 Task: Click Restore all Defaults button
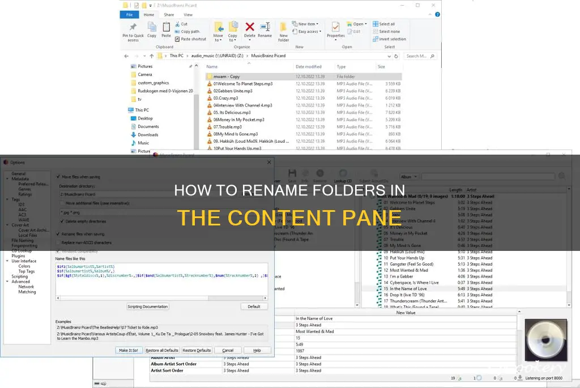pyautogui.click(x=162, y=350)
